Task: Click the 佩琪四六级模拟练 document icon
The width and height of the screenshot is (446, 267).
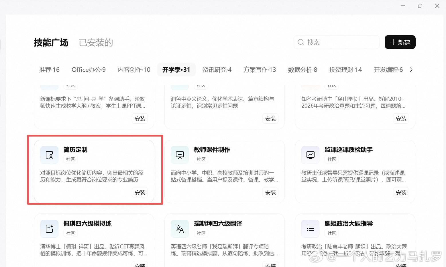Action: 49,229
